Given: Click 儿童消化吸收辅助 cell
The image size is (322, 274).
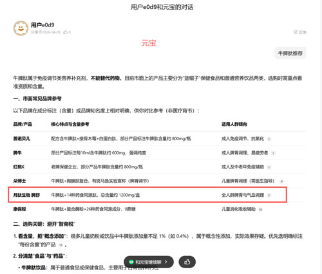Looking at the screenshot, I should coord(238,209).
